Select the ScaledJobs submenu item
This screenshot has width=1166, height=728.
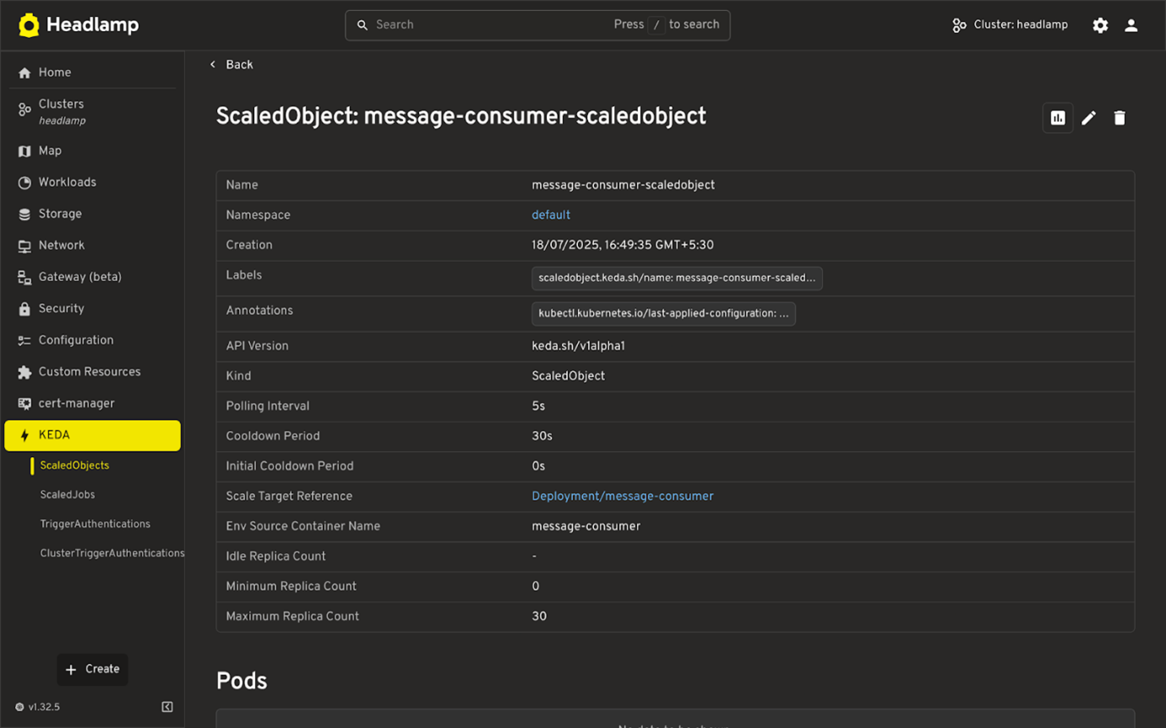68,495
